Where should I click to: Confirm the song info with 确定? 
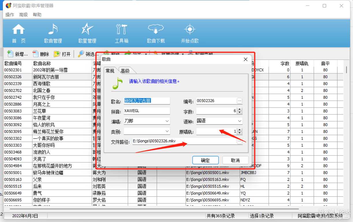coord(206,160)
